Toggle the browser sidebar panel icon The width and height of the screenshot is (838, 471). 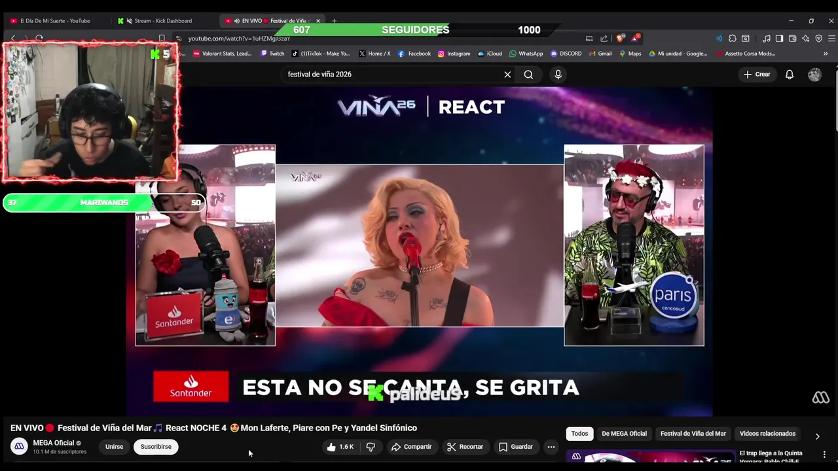(x=779, y=39)
